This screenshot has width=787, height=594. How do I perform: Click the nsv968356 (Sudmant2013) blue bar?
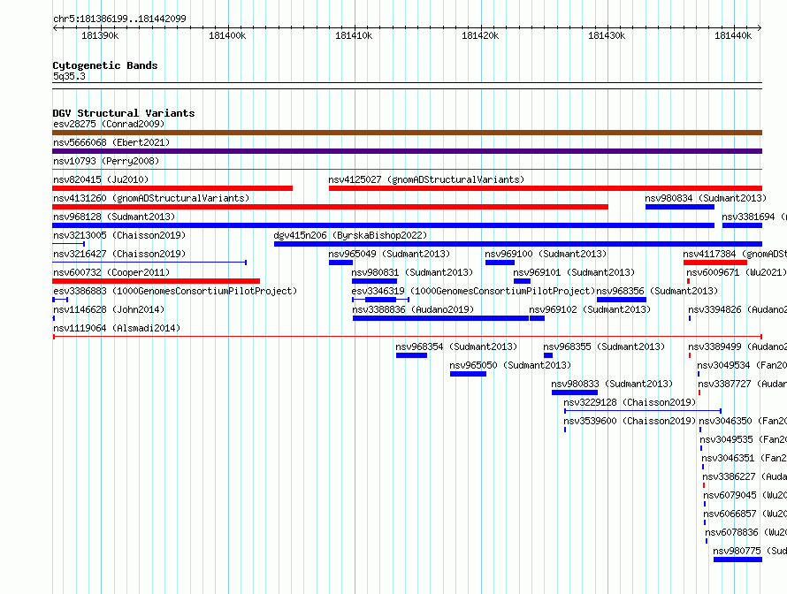pyautogui.click(x=622, y=300)
